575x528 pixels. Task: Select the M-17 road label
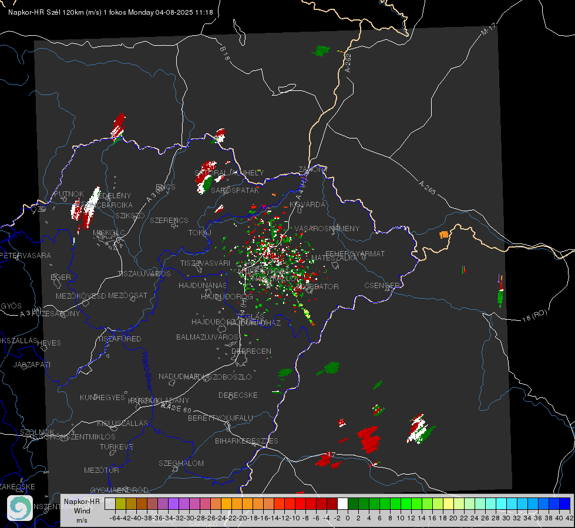coord(488,29)
